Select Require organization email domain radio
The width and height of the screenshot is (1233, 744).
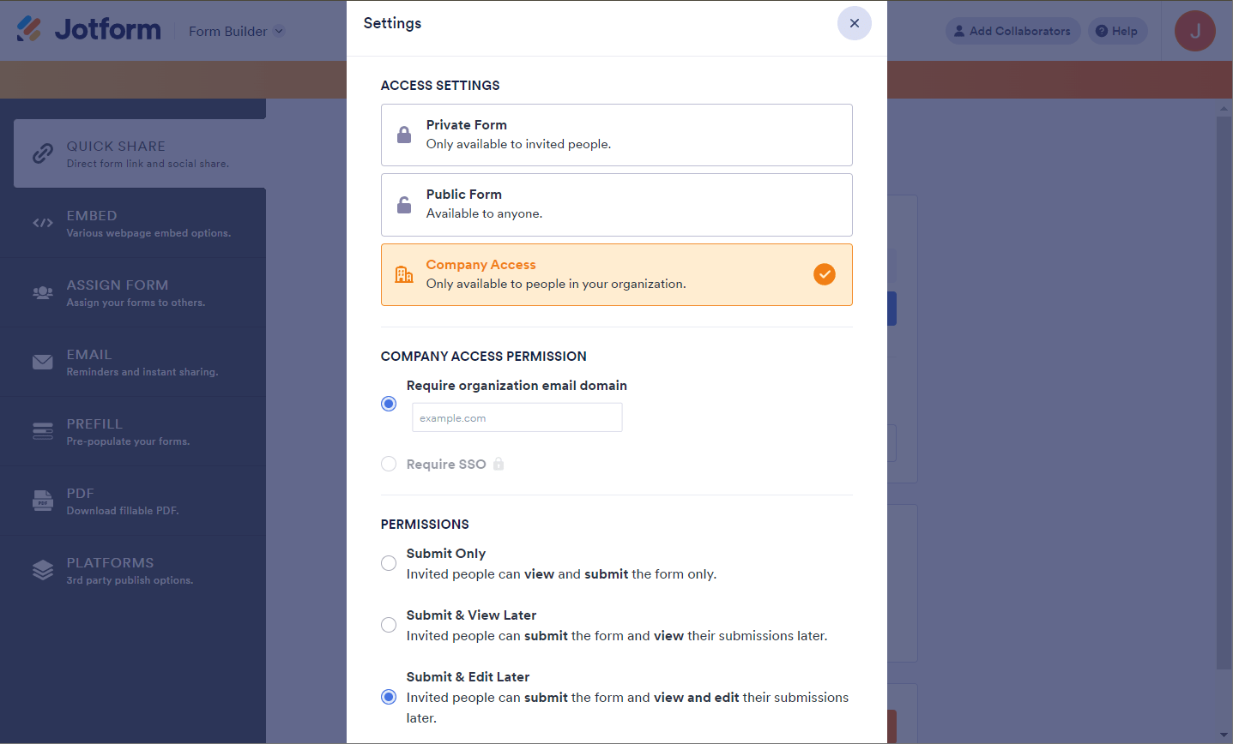[x=389, y=404]
